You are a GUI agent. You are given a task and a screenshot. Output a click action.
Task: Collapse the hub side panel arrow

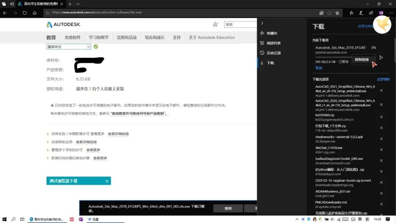point(262,23)
